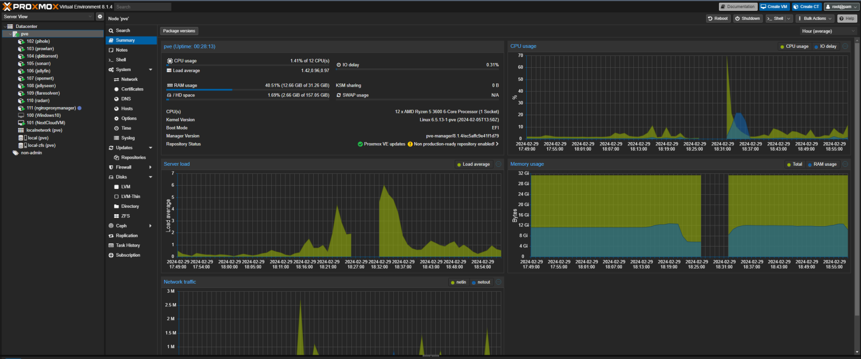Open localnetwork (pve) SDN zone
The width and height of the screenshot is (861, 359).
tap(45, 130)
